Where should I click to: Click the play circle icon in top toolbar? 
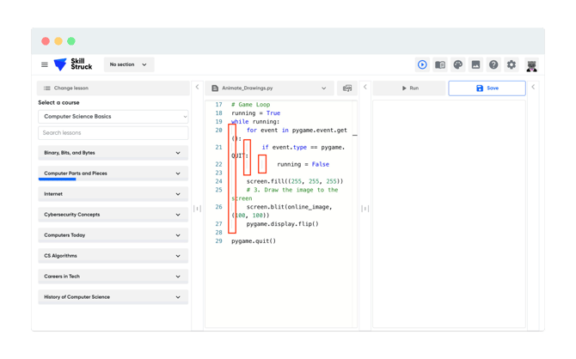point(422,65)
